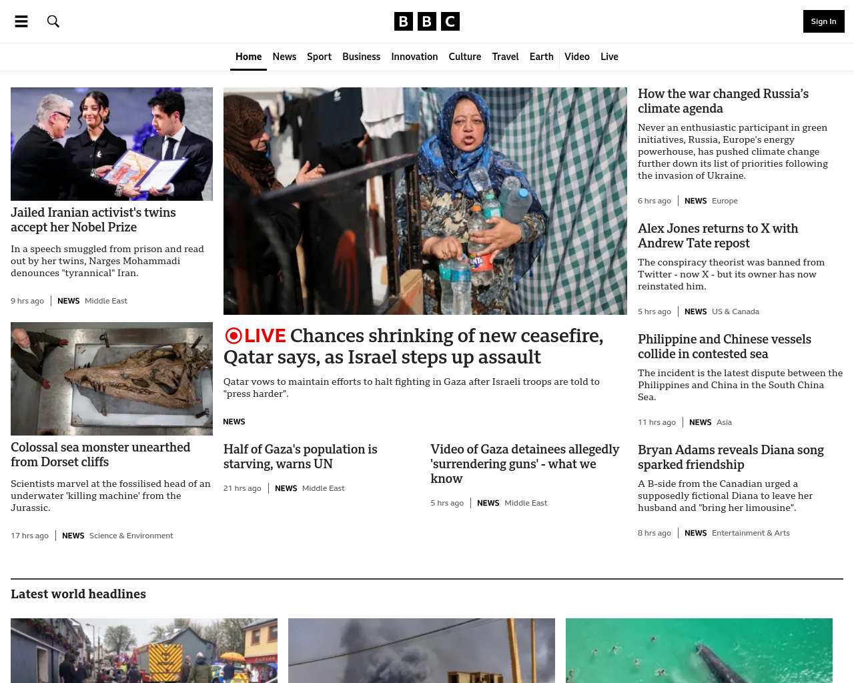This screenshot has height=683, width=854.
Task: Open the Alex Jones returns to X headline
Action: tap(718, 236)
